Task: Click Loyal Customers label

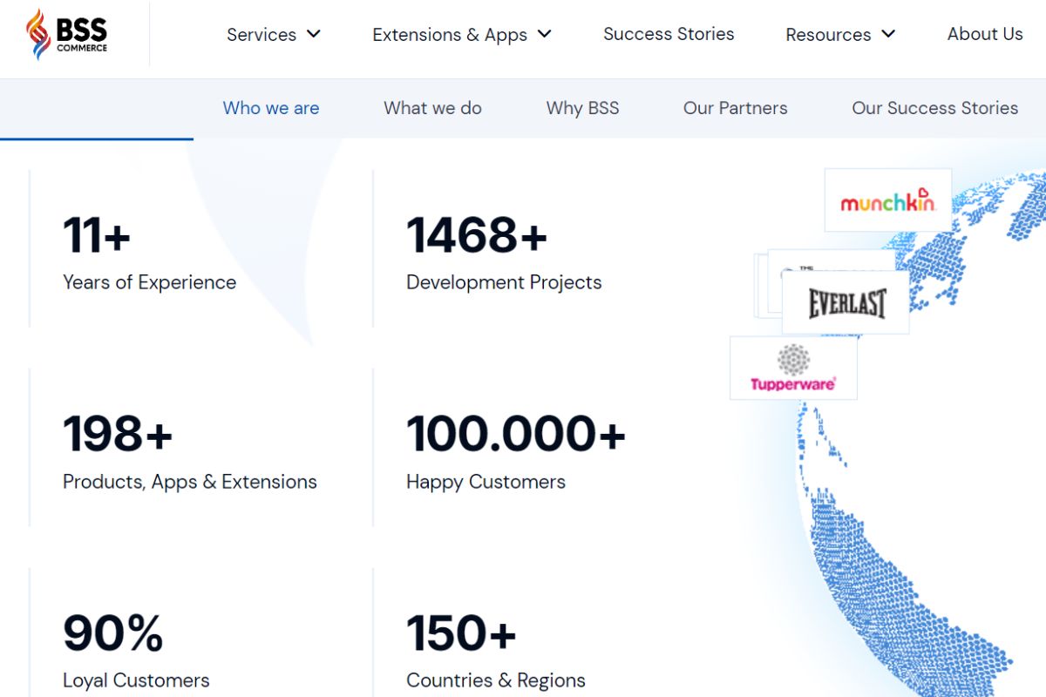Action: point(136,680)
